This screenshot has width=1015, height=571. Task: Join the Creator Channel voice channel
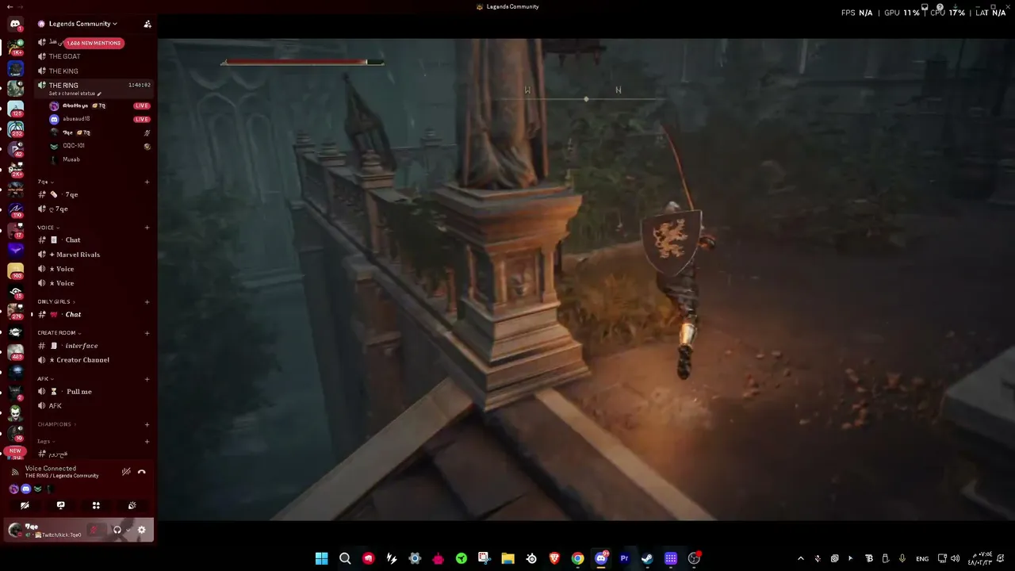pos(93,360)
